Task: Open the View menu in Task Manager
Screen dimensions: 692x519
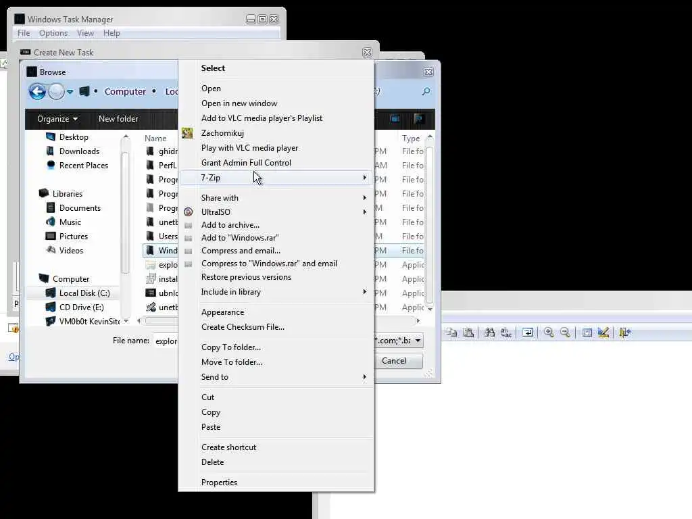Action: click(85, 33)
